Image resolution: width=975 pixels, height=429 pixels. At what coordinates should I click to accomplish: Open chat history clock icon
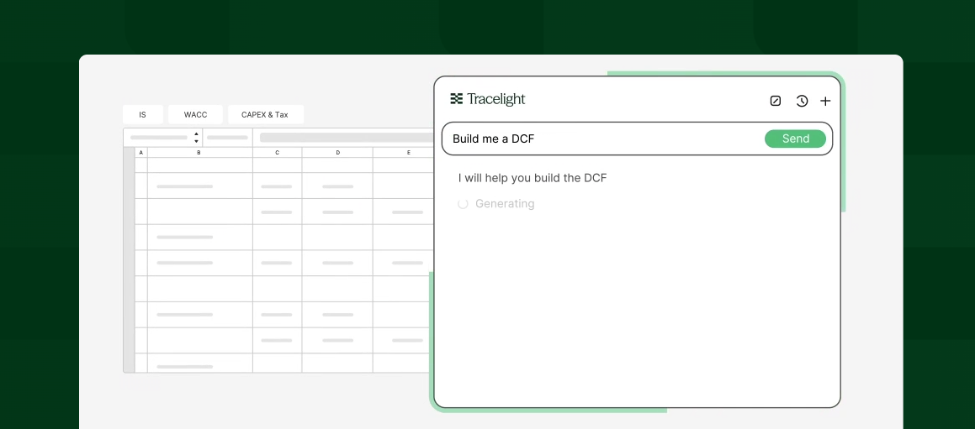[802, 101]
